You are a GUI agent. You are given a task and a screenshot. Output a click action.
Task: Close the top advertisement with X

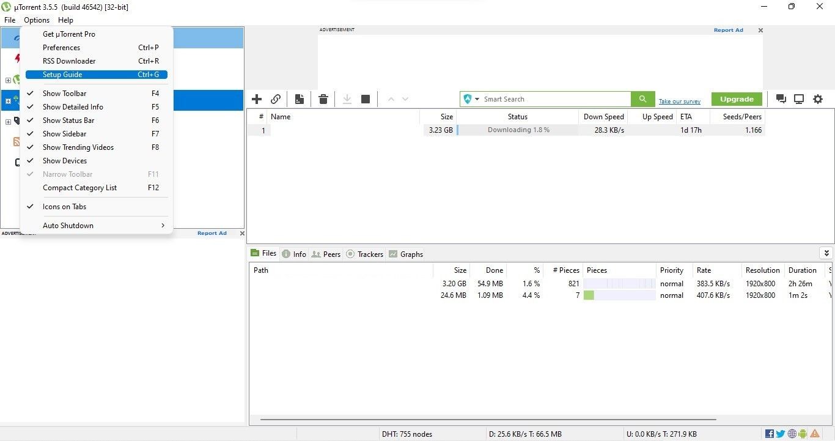tap(760, 30)
